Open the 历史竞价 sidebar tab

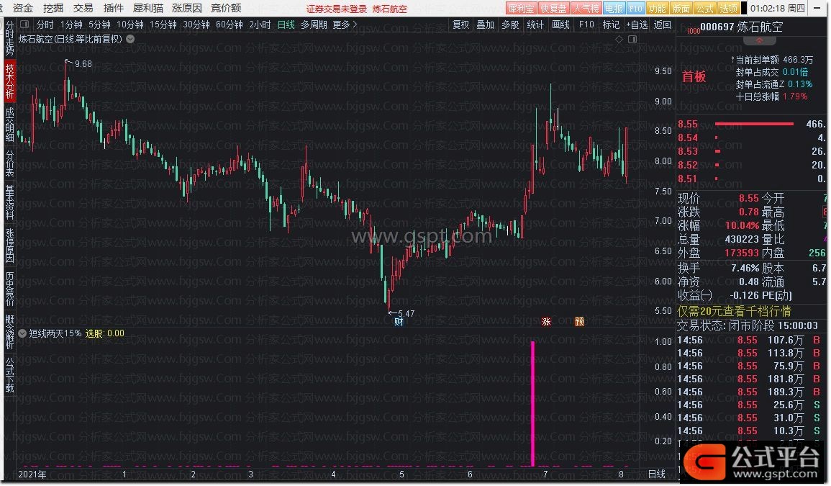[x=9, y=288]
